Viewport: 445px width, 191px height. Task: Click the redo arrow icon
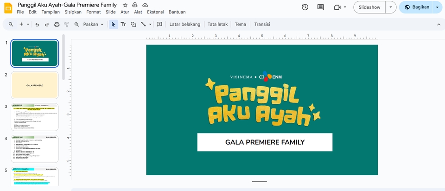47,24
